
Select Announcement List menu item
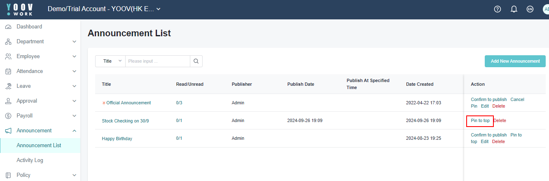pos(39,146)
